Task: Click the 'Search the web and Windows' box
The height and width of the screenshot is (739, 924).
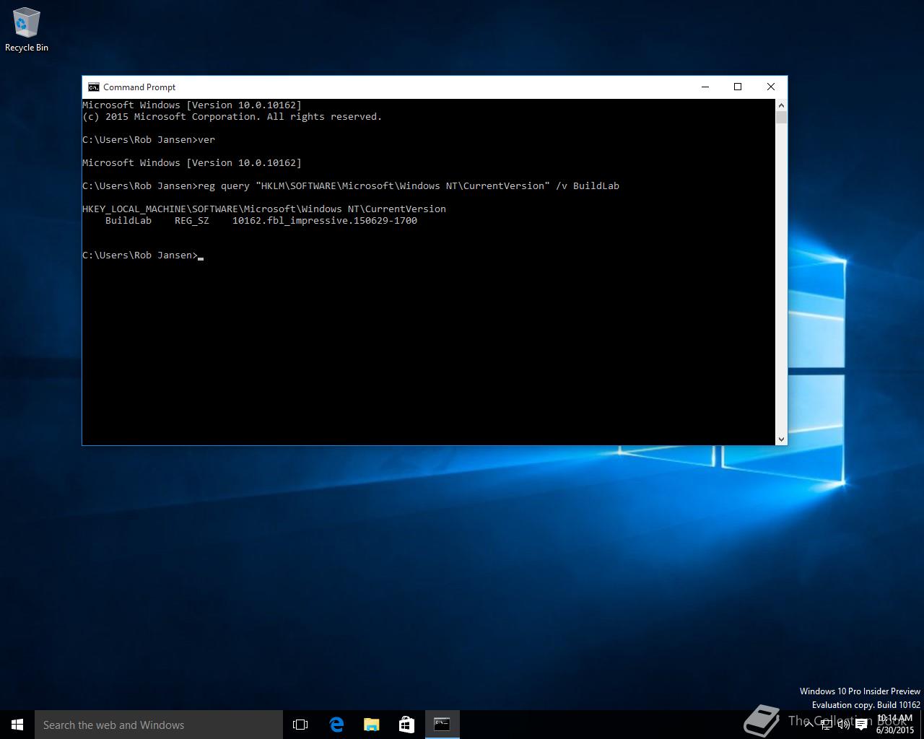Action: (159, 725)
